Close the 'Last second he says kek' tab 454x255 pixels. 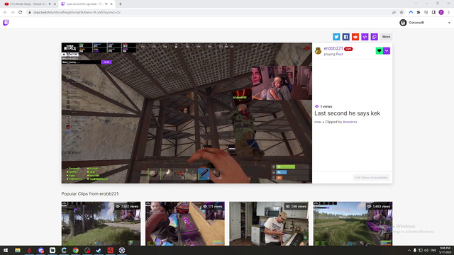point(111,4)
